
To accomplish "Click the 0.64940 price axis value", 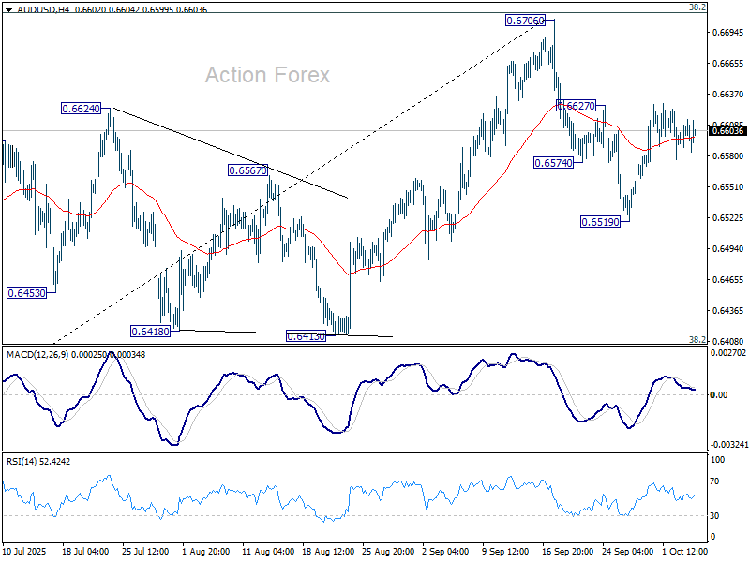I will click(728, 248).
